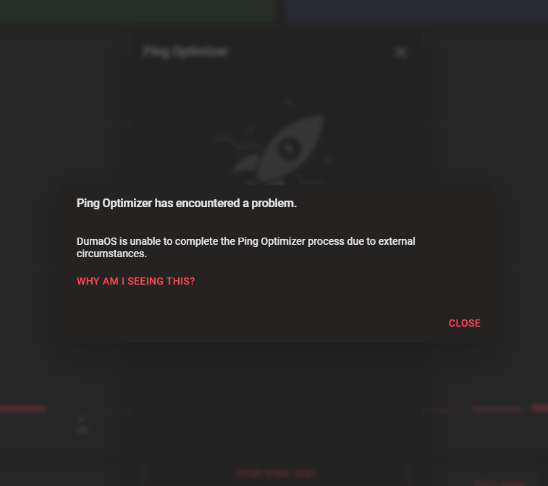The width and height of the screenshot is (548, 486).
Task: Click the small blurred icon near bottom-left
Action: [x=81, y=419]
